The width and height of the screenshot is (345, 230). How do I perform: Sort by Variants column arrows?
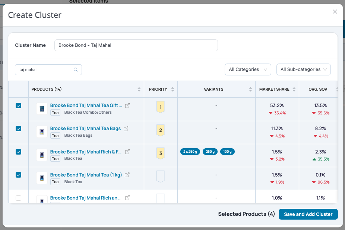click(250, 89)
